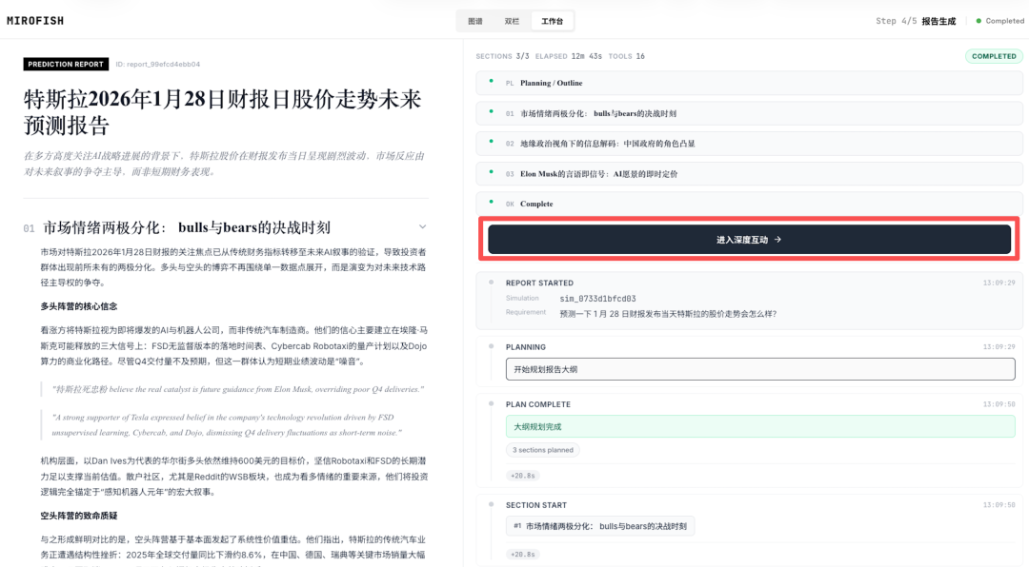Click timeline dot beside PLAN COMPLETE entry
This screenshot has width=1029, height=567.
pos(491,403)
